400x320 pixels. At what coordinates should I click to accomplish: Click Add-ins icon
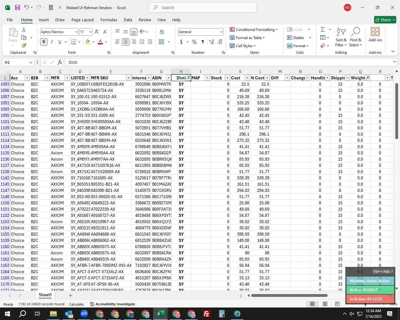(x=375, y=34)
